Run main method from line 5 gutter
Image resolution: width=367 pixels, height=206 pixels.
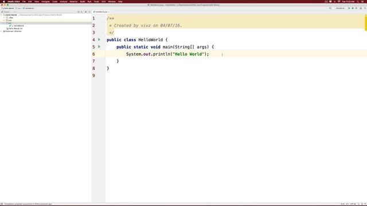point(99,47)
